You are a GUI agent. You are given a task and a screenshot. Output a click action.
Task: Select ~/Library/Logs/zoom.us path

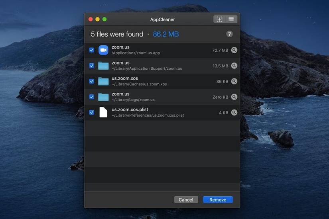[133, 100]
